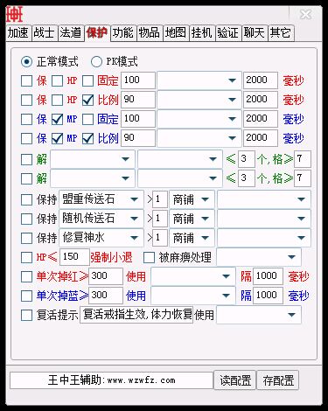Open item dropdown in MP 比例 row
328x411 pixels.
pyautogui.click(x=199, y=138)
